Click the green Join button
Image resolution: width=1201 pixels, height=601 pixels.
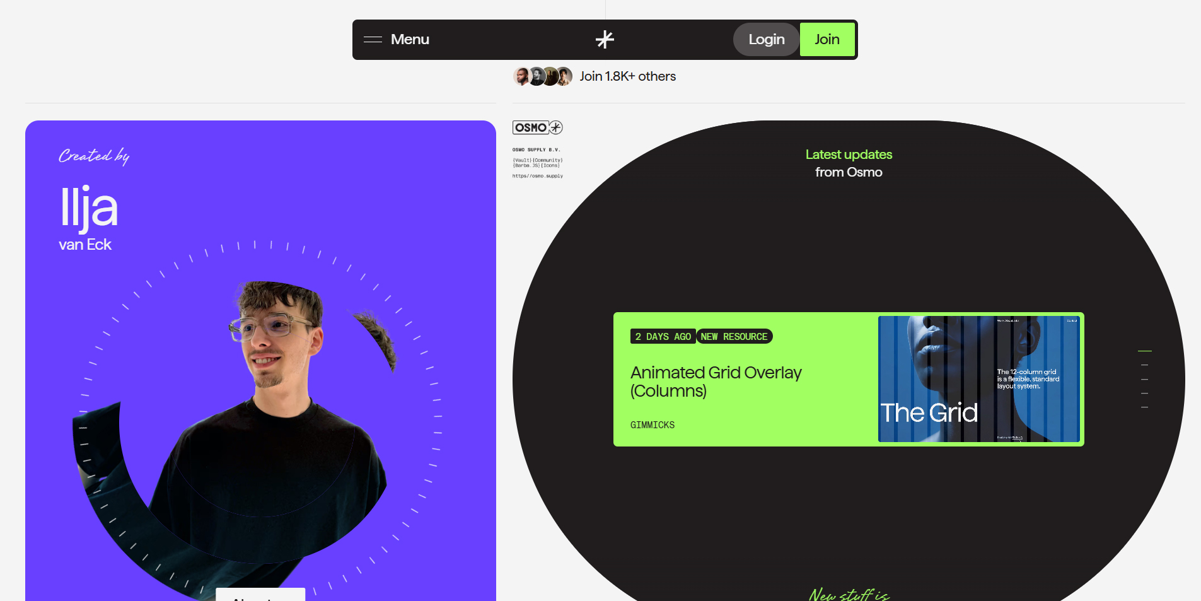(x=827, y=39)
